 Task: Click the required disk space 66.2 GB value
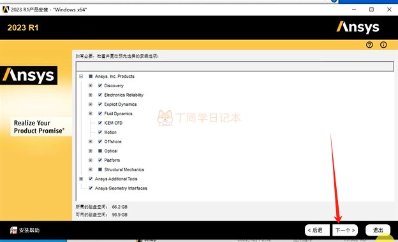pyautogui.click(x=120, y=207)
